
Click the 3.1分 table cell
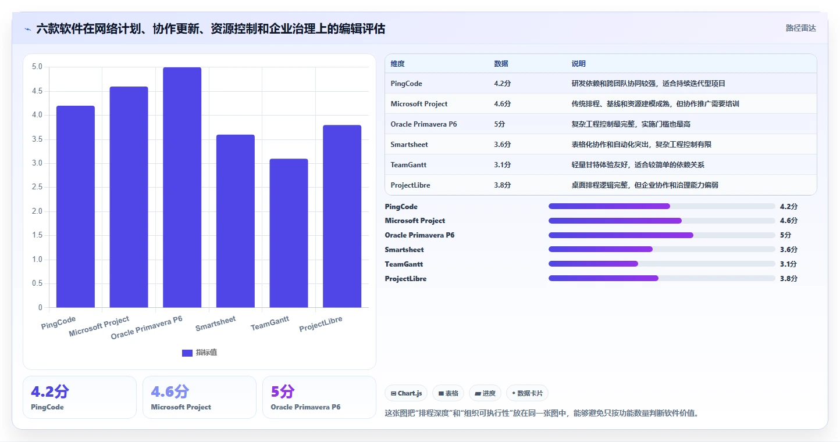coord(503,165)
